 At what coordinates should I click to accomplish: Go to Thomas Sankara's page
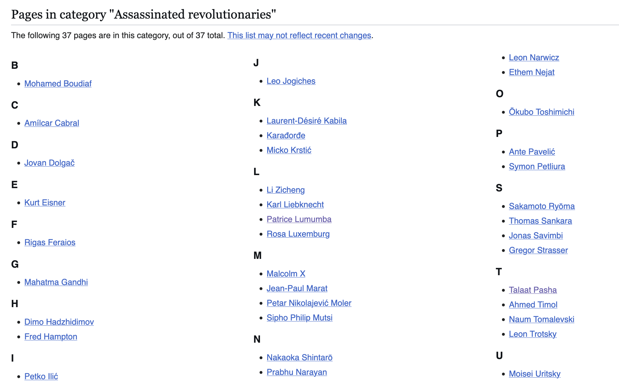(540, 221)
